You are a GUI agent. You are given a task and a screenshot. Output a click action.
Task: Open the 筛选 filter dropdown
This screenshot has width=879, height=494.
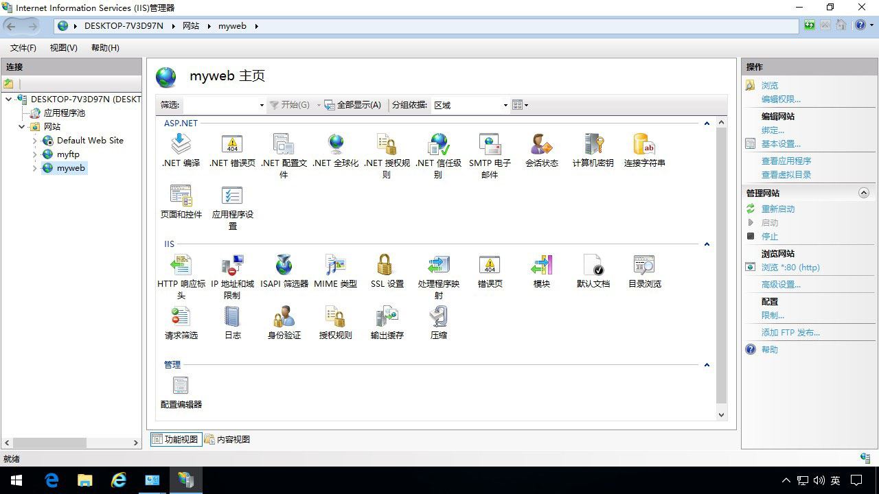[x=262, y=106]
